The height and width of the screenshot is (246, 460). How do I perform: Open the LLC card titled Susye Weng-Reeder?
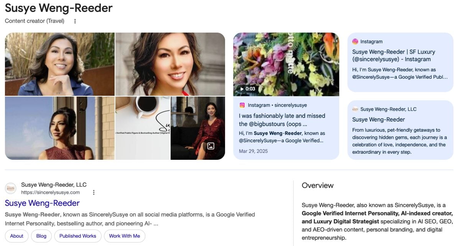pyautogui.click(x=378, y=120)
